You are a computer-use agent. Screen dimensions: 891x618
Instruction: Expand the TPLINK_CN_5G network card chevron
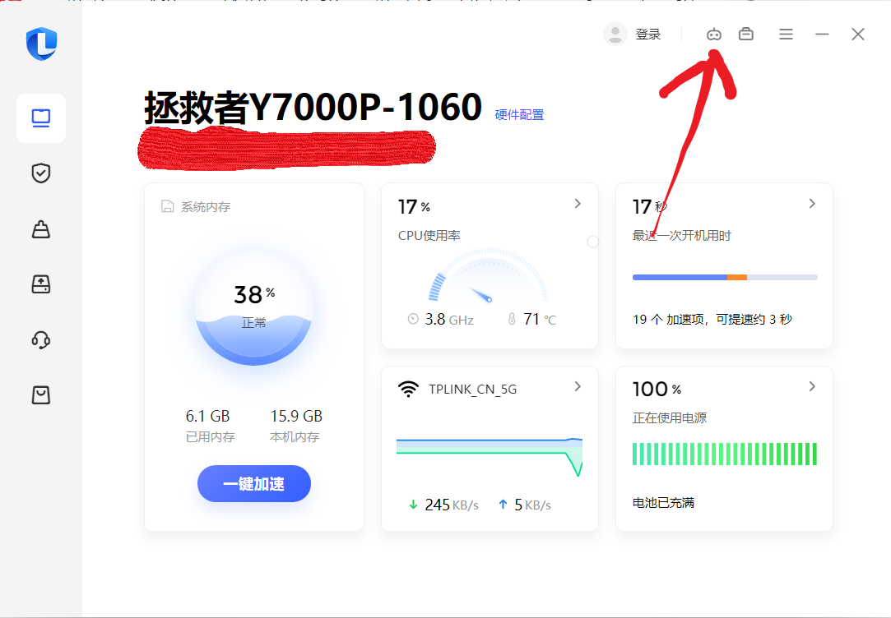tap(578, 386)
